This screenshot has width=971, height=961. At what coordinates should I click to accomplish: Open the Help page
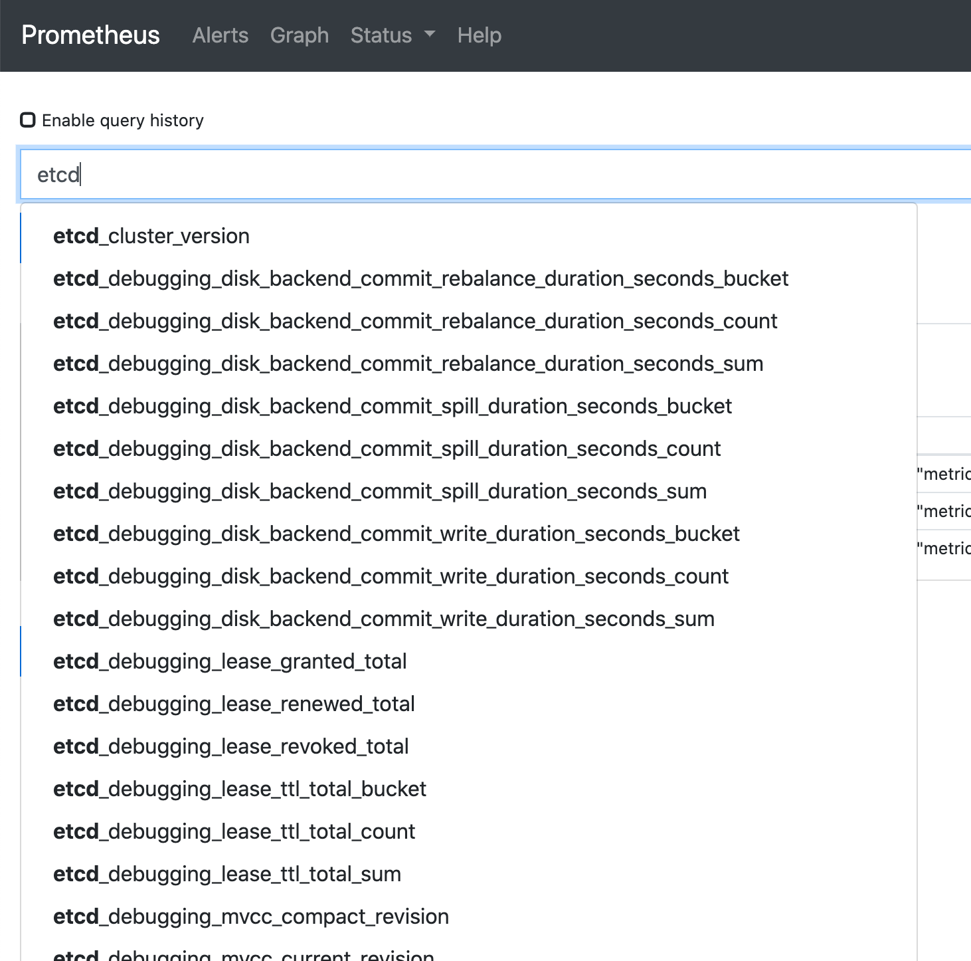[479, 35]
